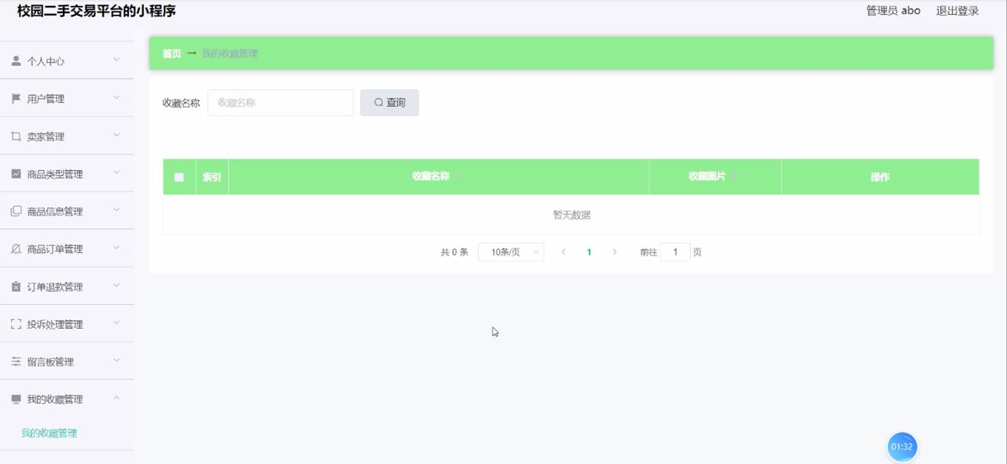
Task: Open the 留言板管理 sidebar menu
Action: point(67,362)
